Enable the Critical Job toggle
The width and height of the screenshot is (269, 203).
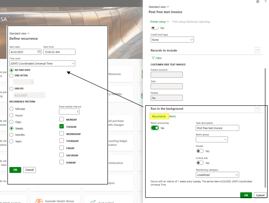pyautogui.click(x=200, y=163)
